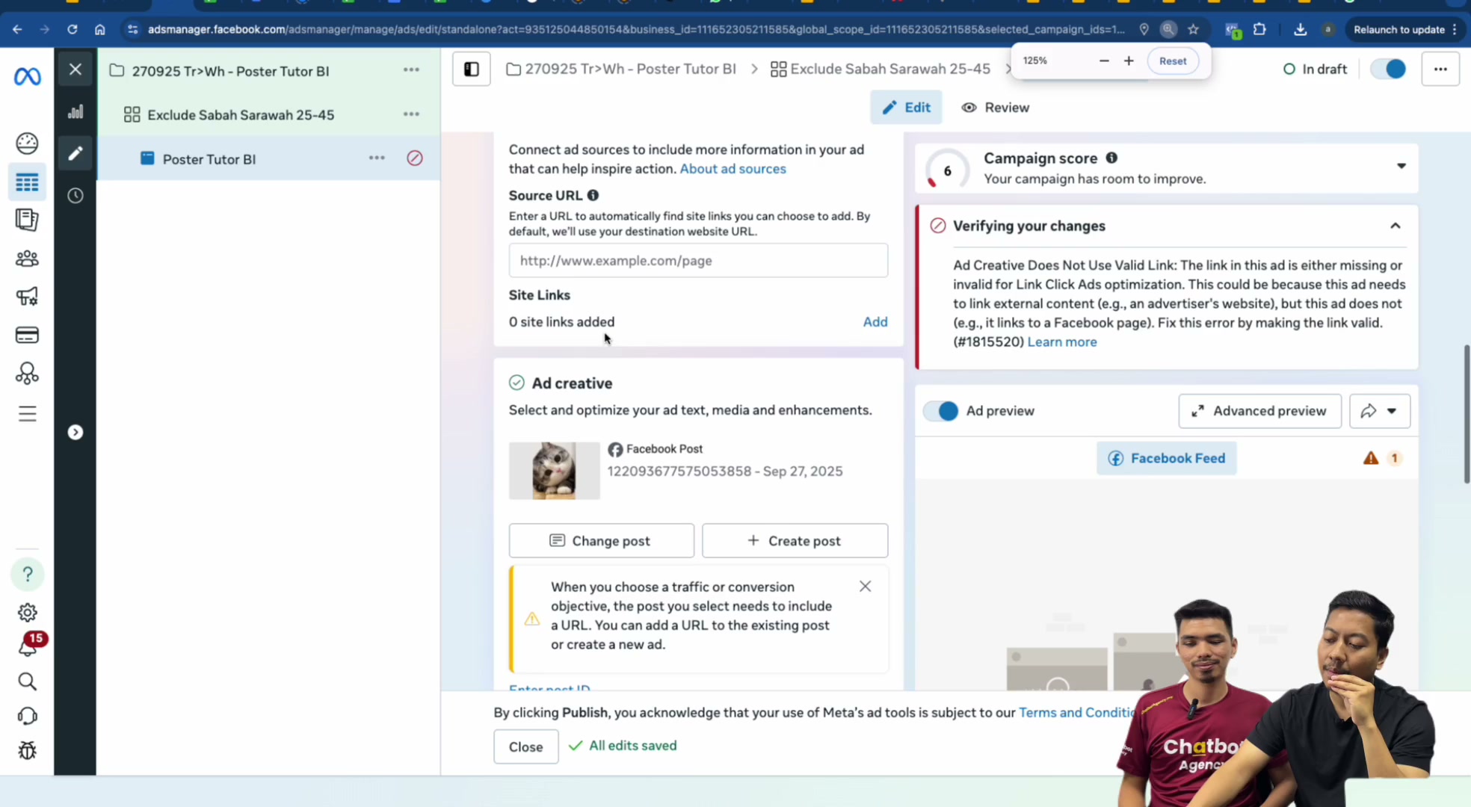Open the history clock icon
The height and width of the screenshot is (807, 1471).
(x=75, y=196)
